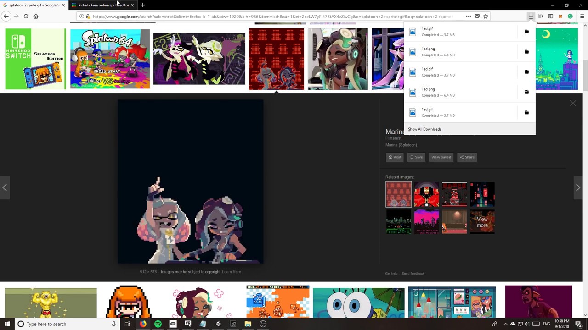The image size is (588, 330).
Task: Close the Firefox downloads panel via toolbar arrow
Action: pos(531,16)
